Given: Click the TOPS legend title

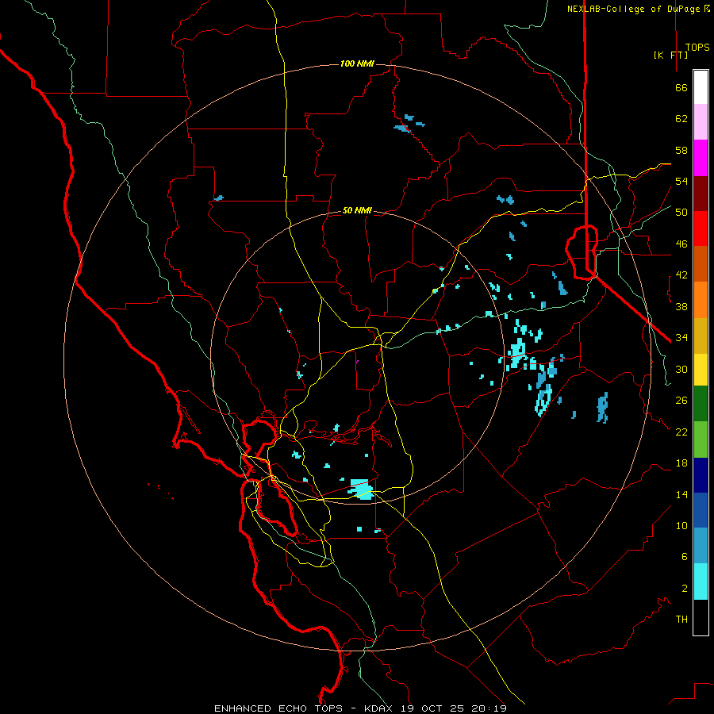Looking at the screenshot, I should click(697, 48).
